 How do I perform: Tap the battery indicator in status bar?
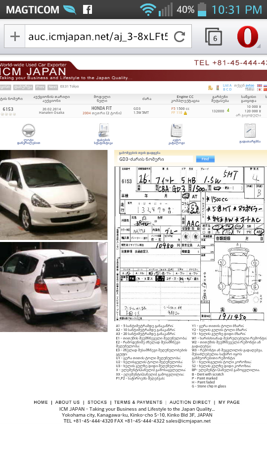click(202, 9)
